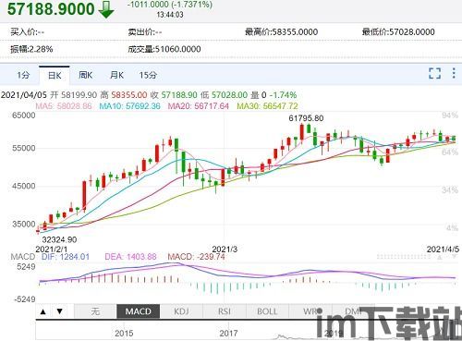This screenshot has width=462, height=341.
Task: Click the MA20: 56717.64 legend value
Action: 199,106
